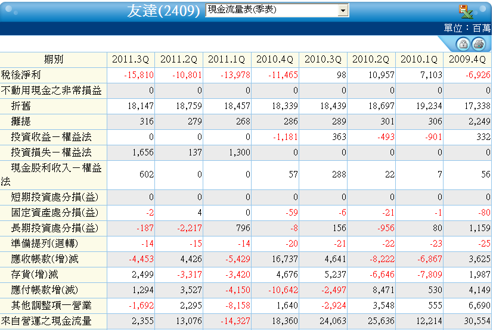493x330 pixels.
Task: Select the 2010.4Q column header
Action: [275, 60]
